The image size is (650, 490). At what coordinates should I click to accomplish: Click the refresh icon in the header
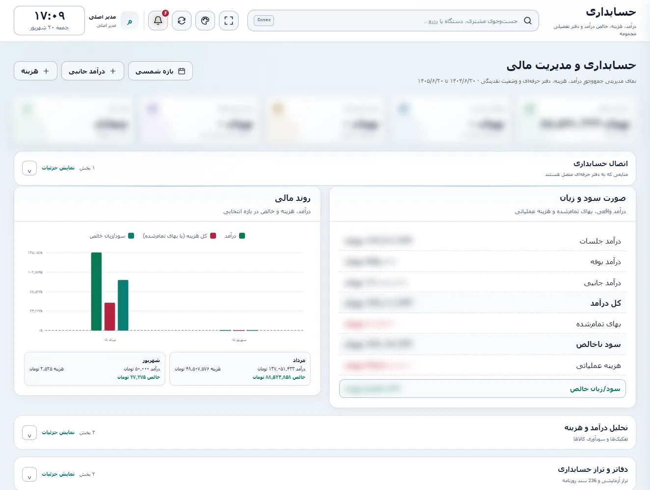[x=182, y=21]
